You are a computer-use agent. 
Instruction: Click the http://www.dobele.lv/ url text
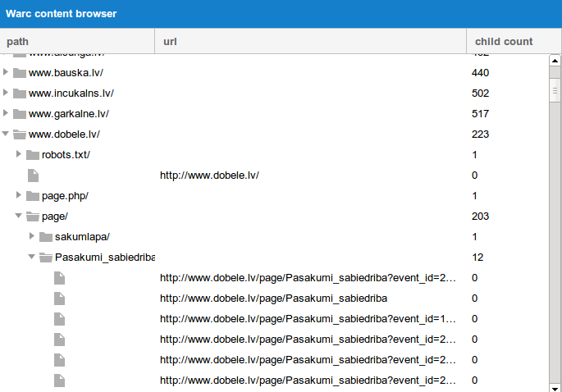point(209,175)
